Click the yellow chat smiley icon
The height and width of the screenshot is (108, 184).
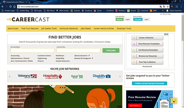pyautogui.click(x=174, y=101)
